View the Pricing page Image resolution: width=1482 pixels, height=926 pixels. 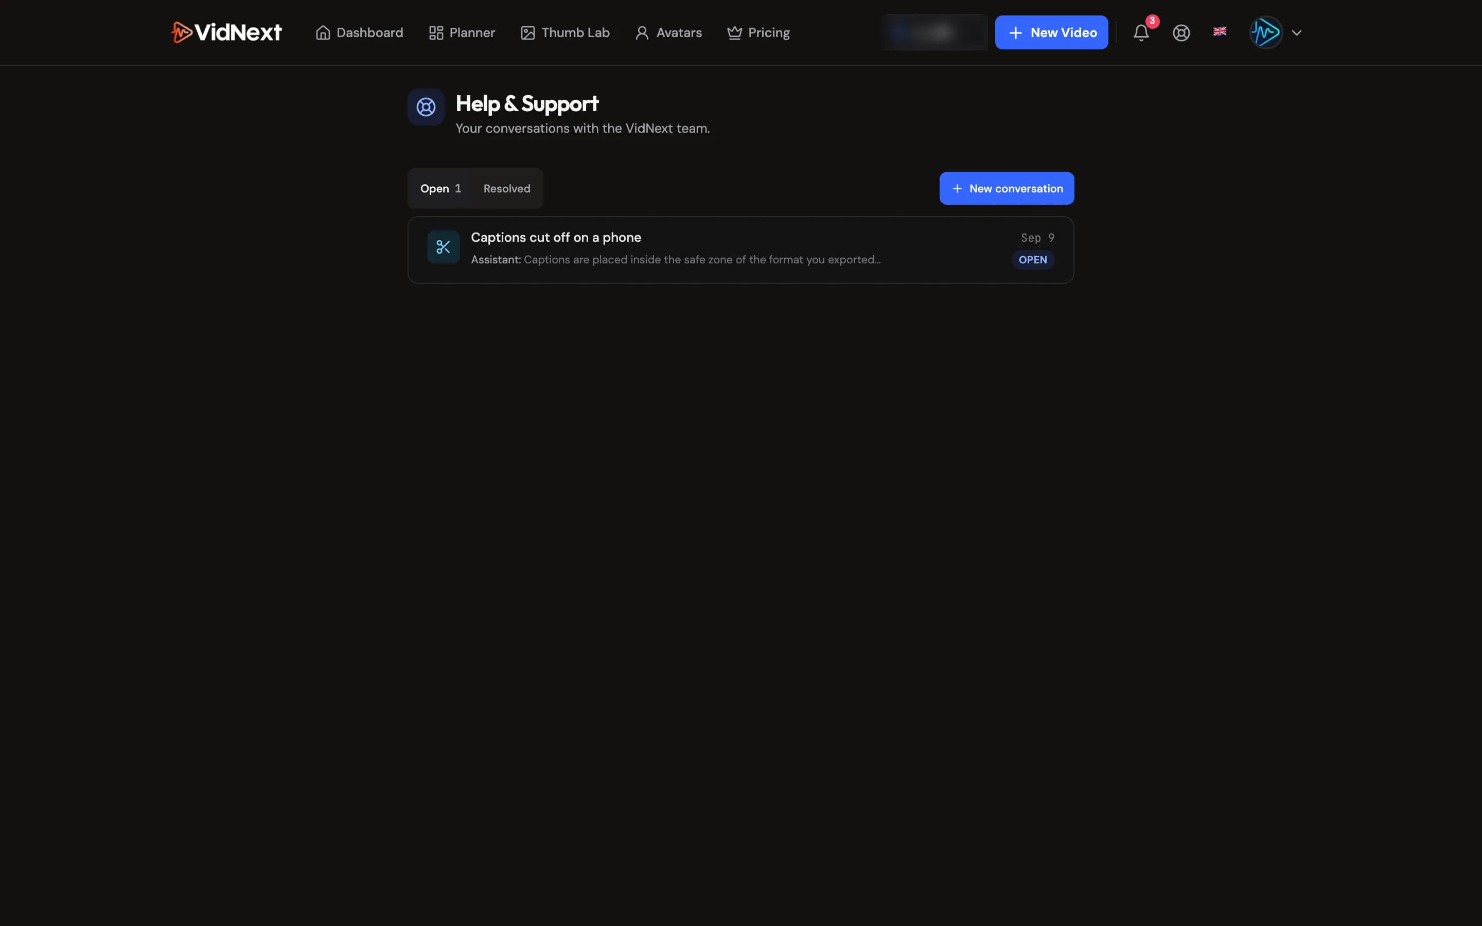tap(758, 32)
